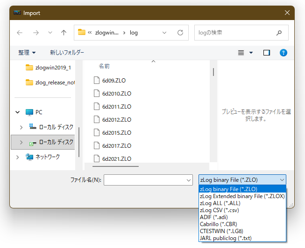The width and height of the screenshot is (305, 248).
Task: Click the file list vertical scrollbar
Action: (x=213, y=72)
